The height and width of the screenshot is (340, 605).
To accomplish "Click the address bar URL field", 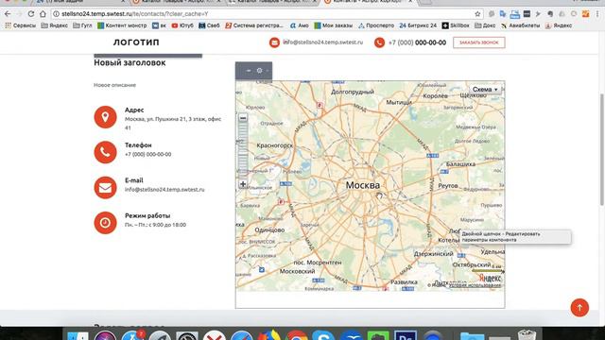I will [267, 14].
